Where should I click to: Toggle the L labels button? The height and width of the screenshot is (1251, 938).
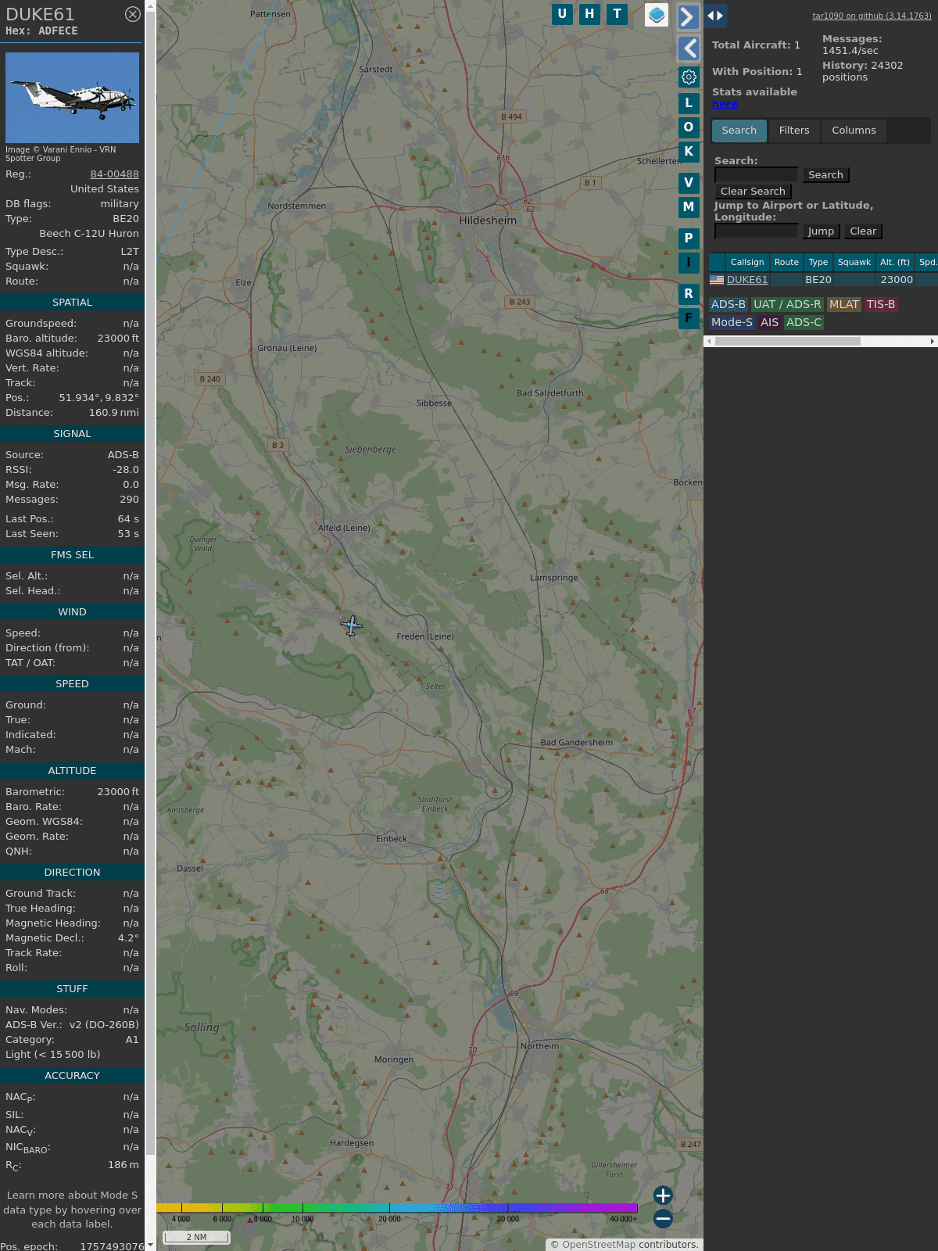(x=689, y=102)
